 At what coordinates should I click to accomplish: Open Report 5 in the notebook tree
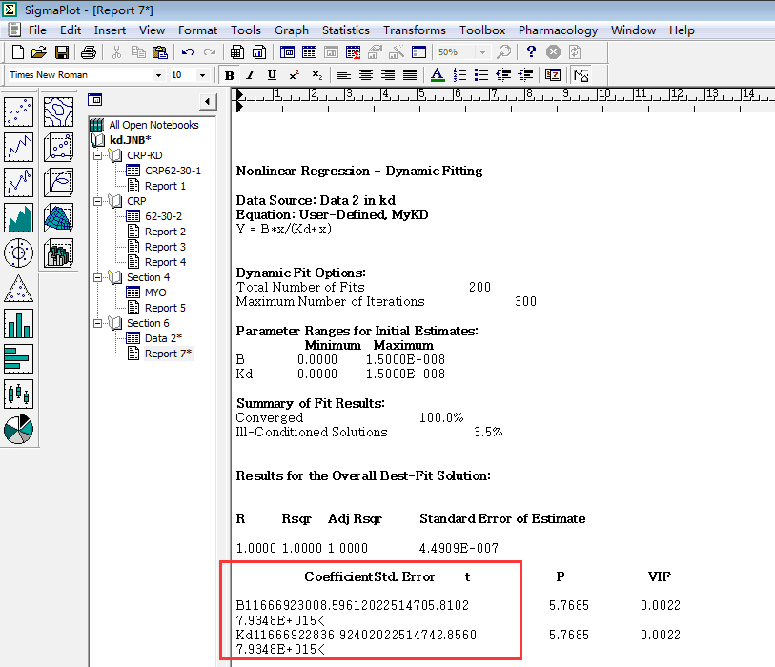click(x=165, y=308)
